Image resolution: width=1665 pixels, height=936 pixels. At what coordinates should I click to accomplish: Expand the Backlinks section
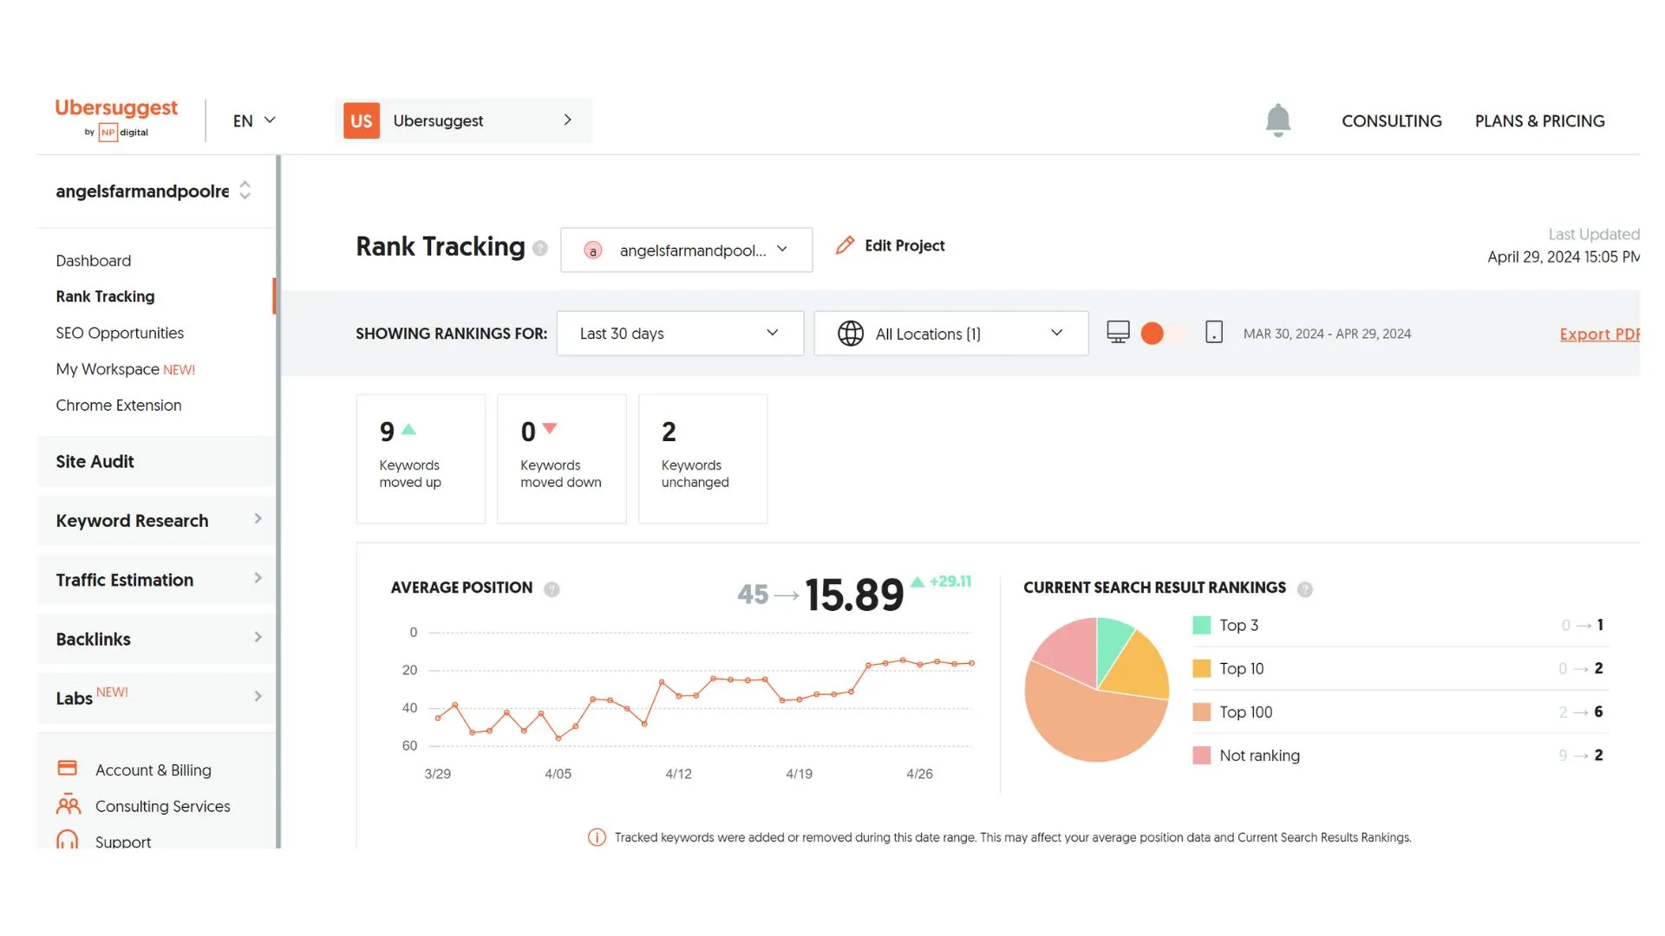[x=156, y=640]
